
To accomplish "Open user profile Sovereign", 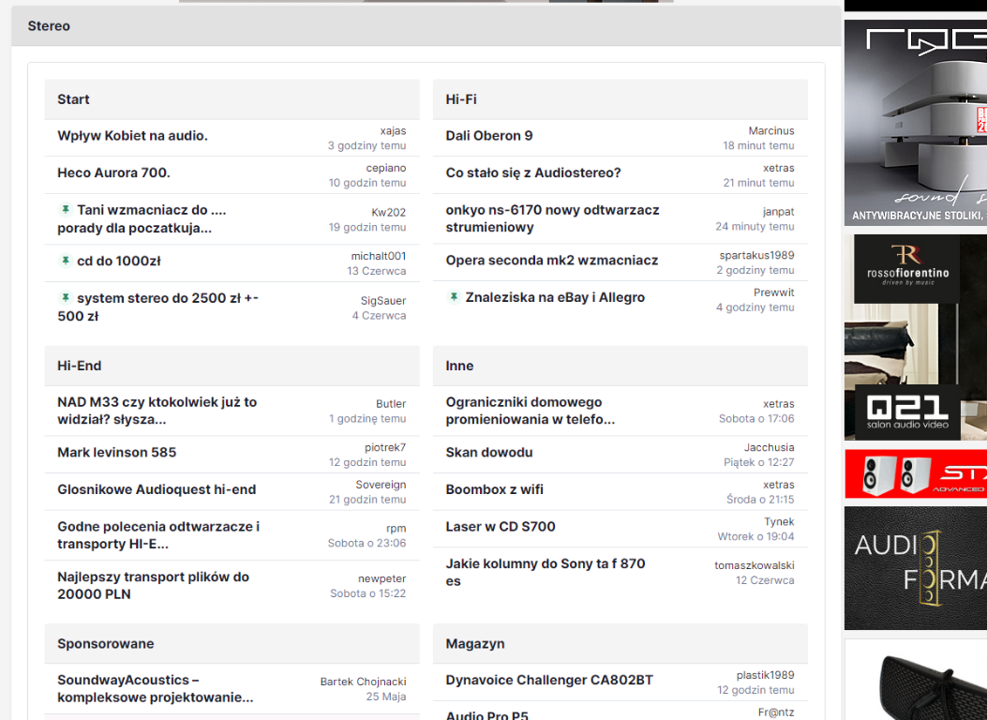I will 381,485.
